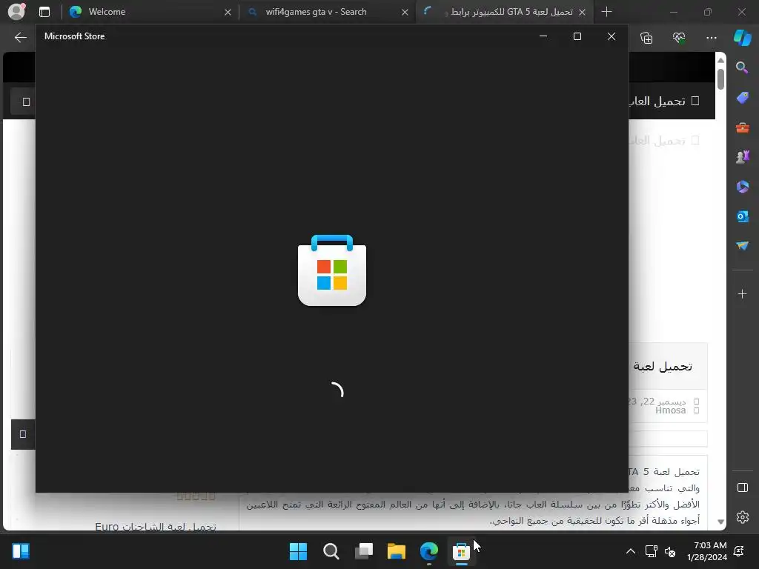This screenshot has height=569, width=759.
Task: Open the sidebar Drop paper plane icon
Action: (742, 246)
